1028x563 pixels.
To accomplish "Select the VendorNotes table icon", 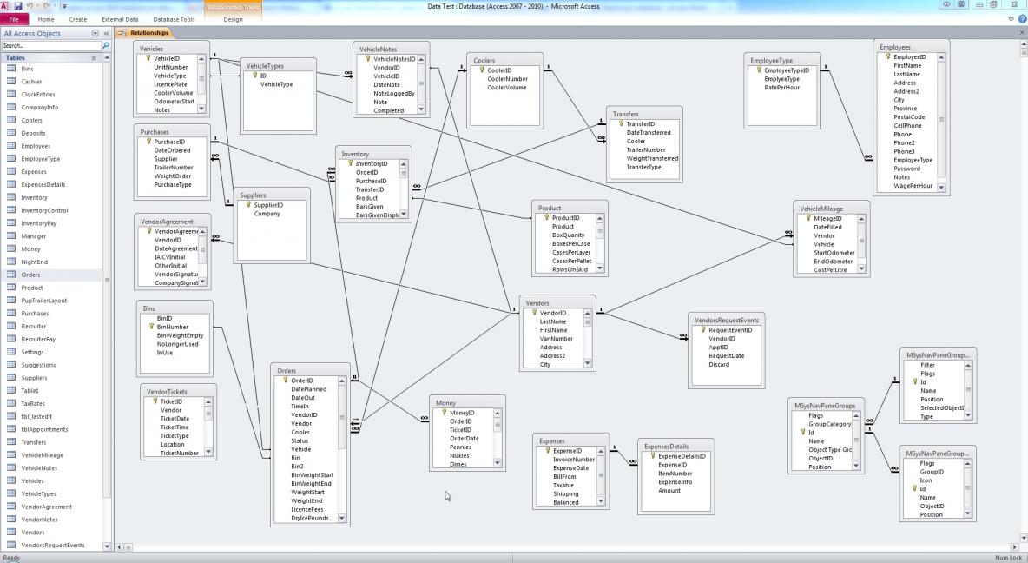I will [x=11, y=519].
